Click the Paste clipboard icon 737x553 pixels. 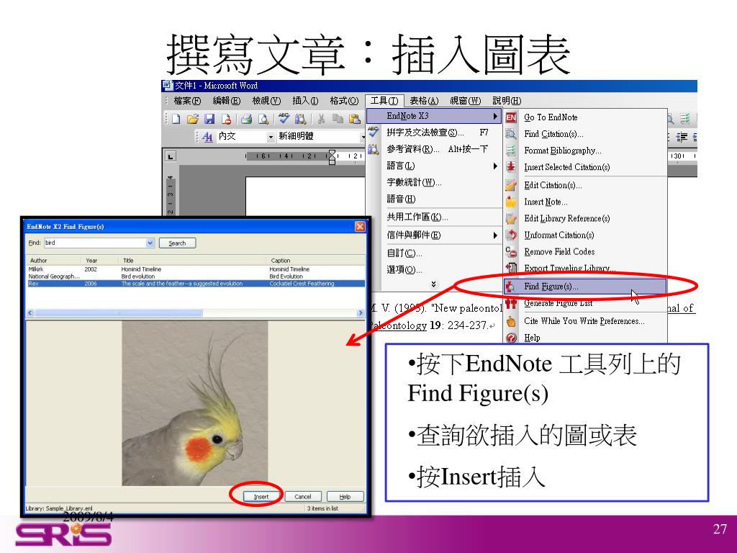[x=354, y=119]
